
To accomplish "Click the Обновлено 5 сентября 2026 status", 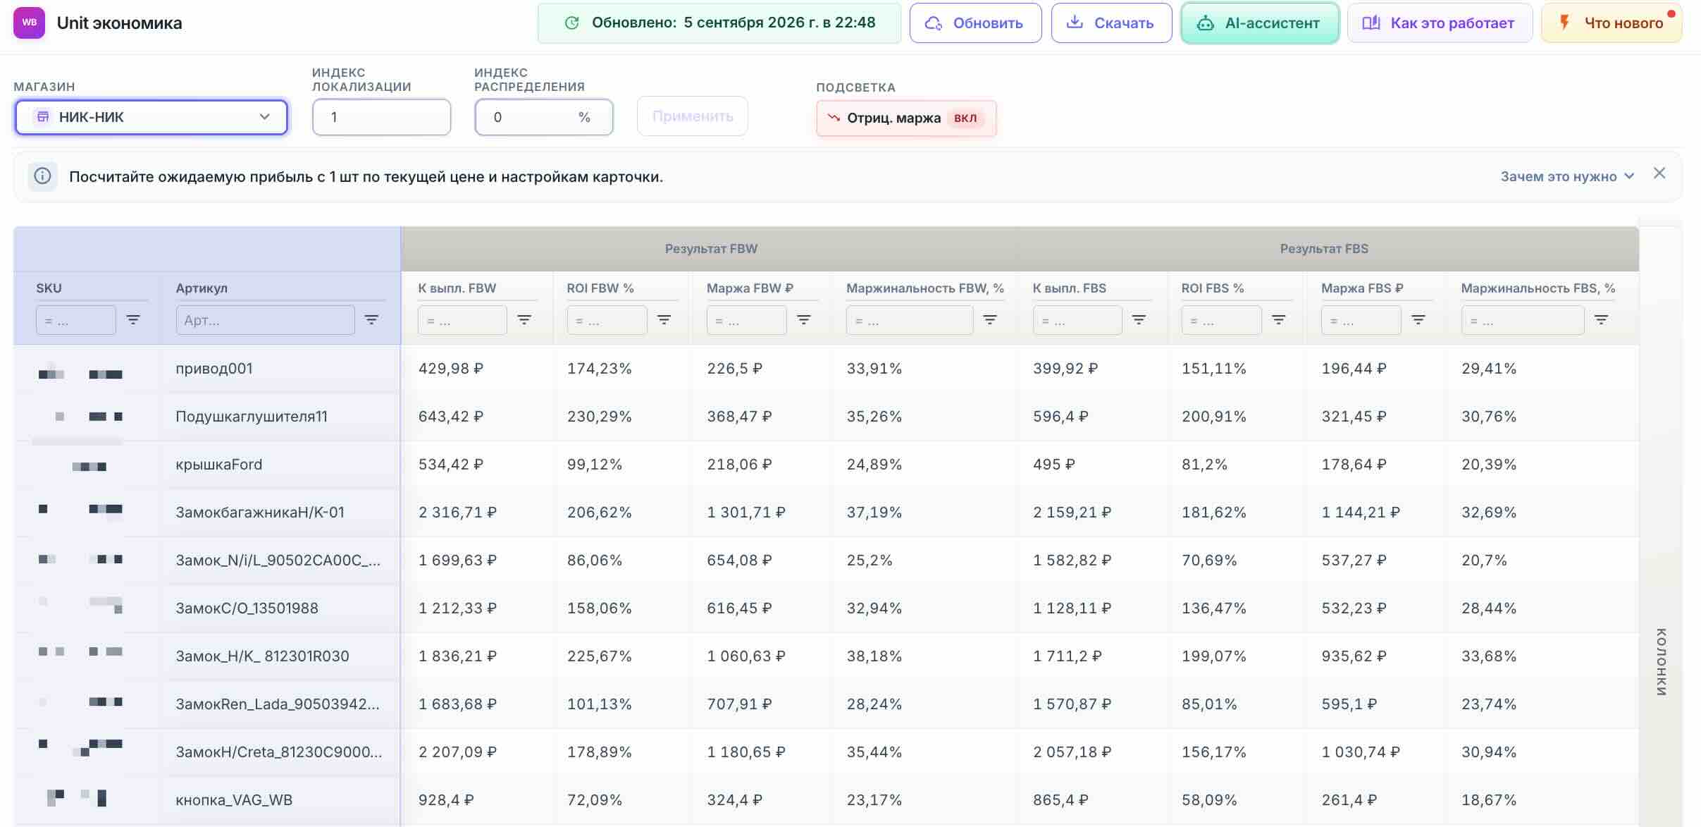I will click(719, 23).
